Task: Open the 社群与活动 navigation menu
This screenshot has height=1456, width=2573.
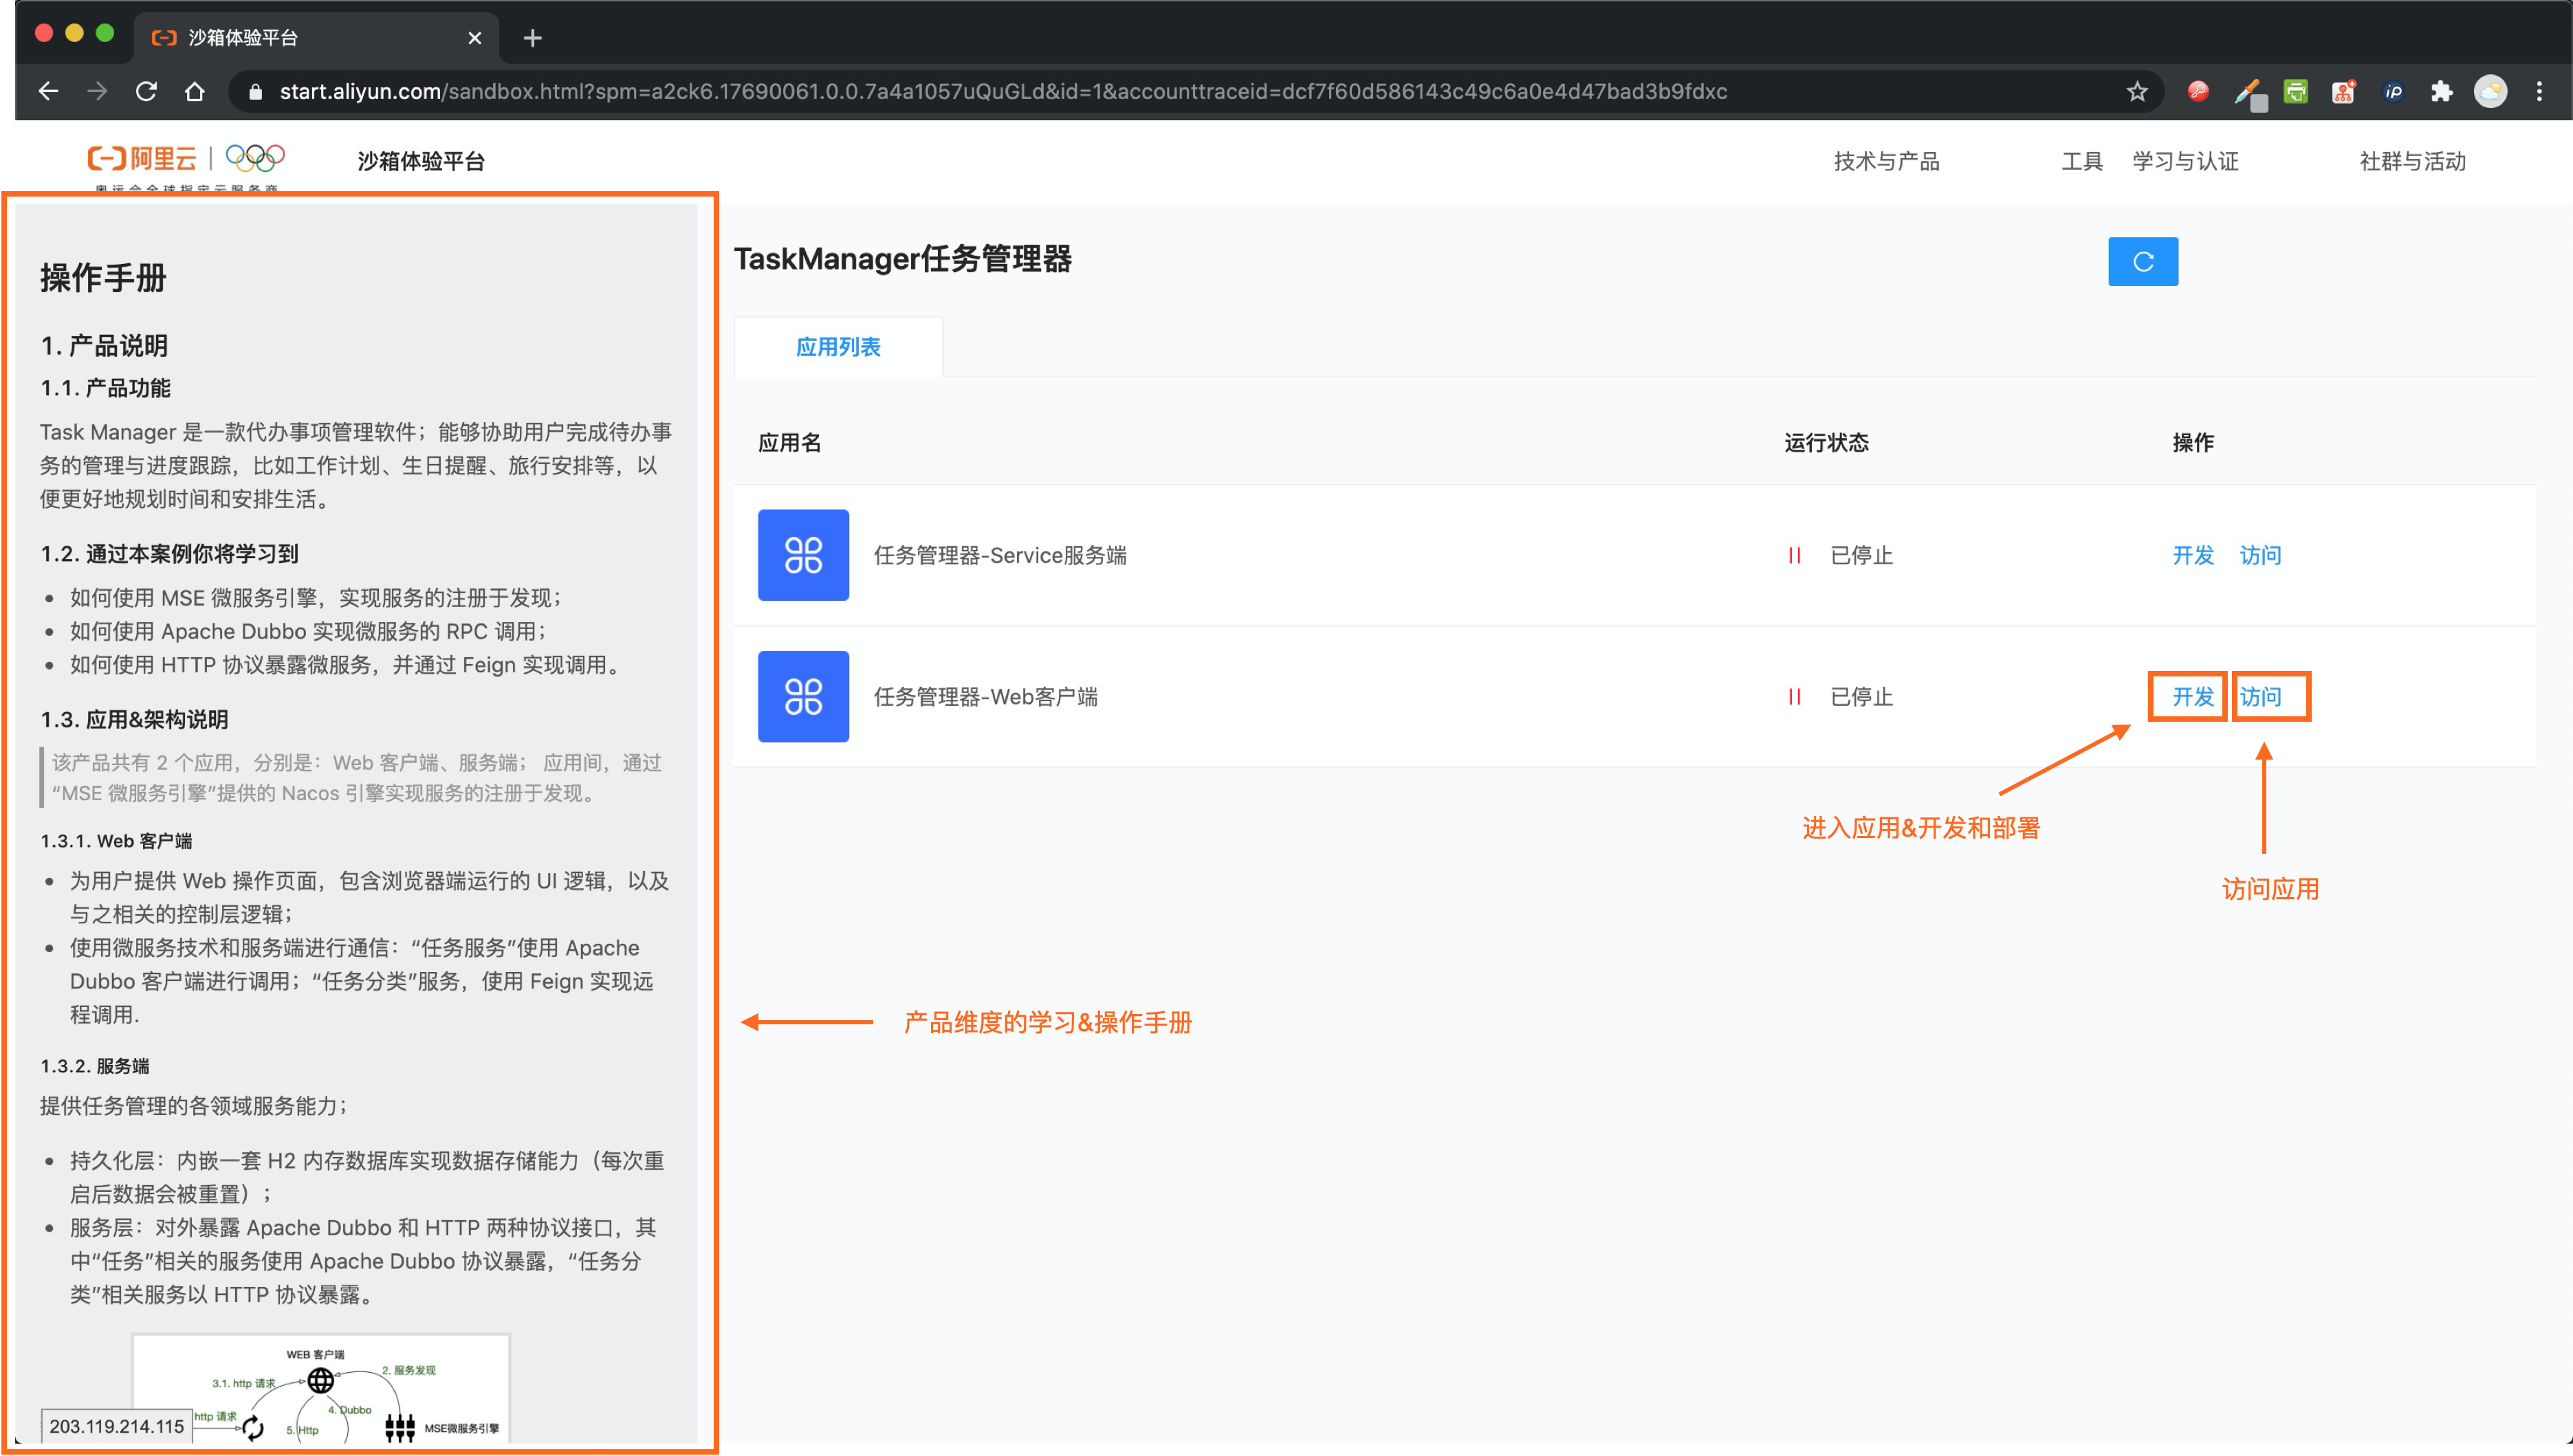Action: [x=2412, y=161]
